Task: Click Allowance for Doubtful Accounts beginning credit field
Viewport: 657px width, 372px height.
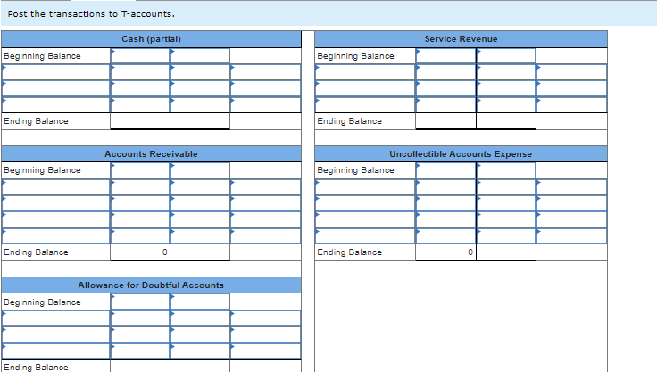Action: pyautogui.click(x=200, y=302)
